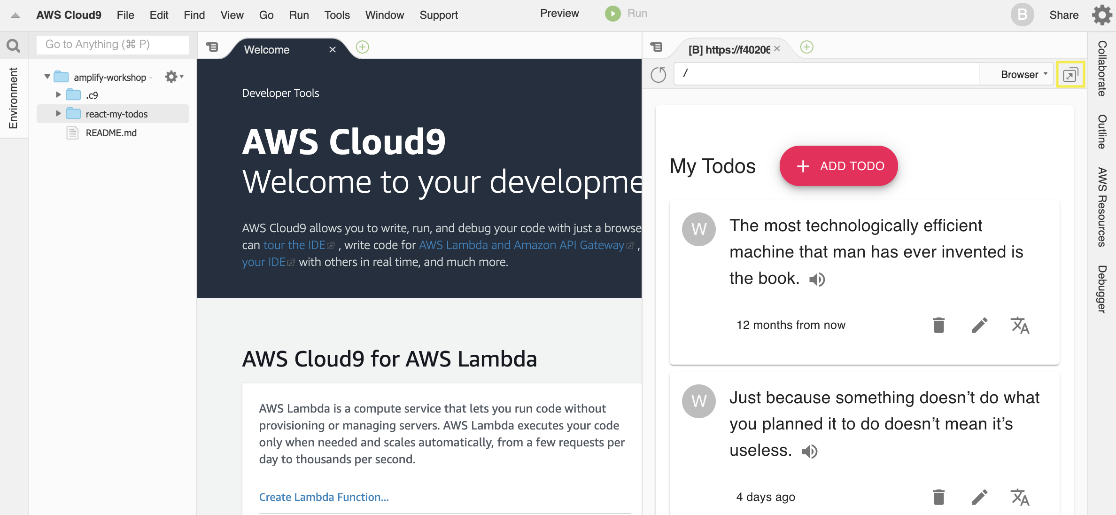Screen dimensions: 1116x515
Task: Toggle the Collaborate side panel
Action: point(1102,68)
